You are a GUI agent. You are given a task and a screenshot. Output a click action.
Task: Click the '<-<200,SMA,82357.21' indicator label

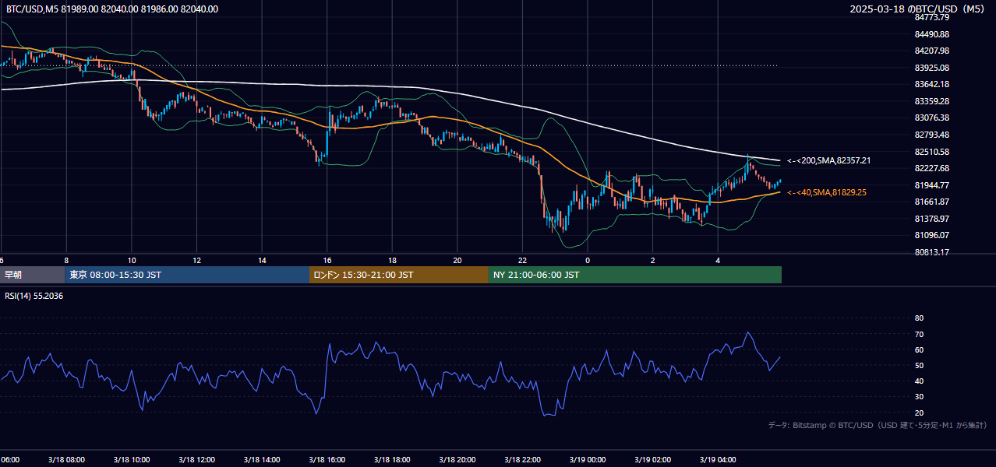pyautogui.click(x=828, y=161)
